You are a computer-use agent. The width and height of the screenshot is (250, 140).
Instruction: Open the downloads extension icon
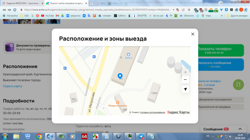coord(226,10)
